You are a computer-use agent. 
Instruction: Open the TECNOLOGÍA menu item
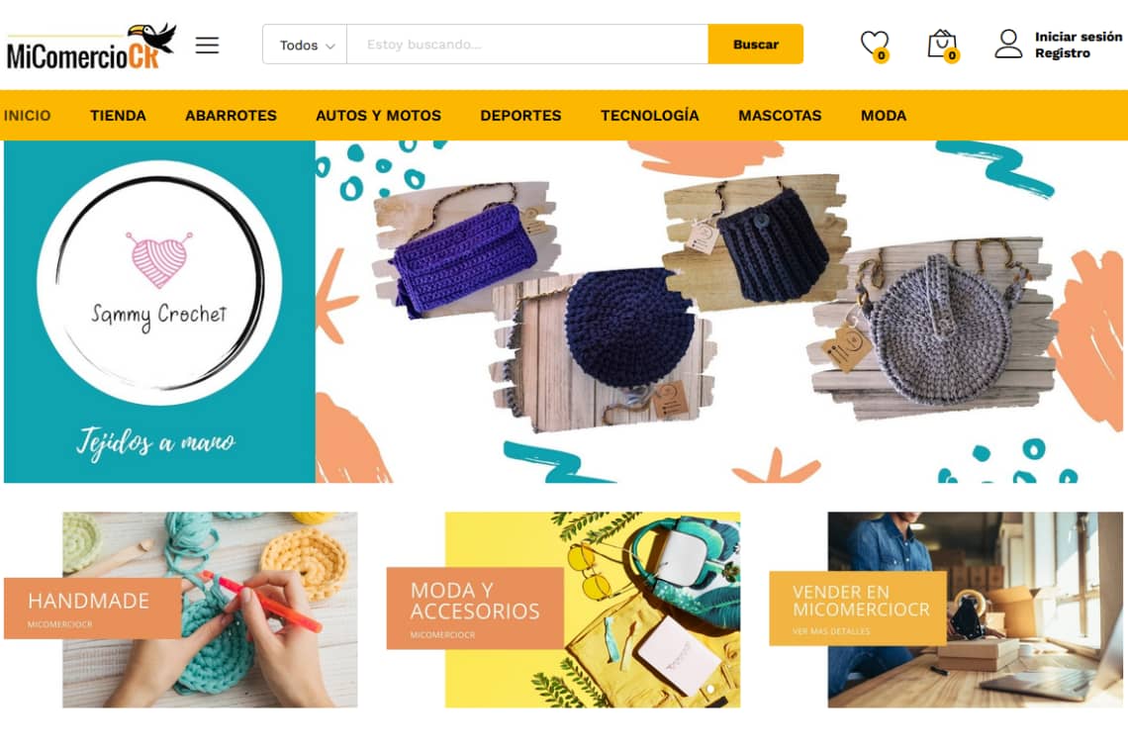click(650, 115)
